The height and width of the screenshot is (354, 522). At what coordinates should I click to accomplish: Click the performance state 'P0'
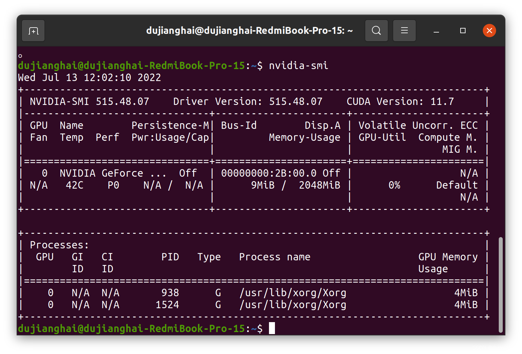113,185
